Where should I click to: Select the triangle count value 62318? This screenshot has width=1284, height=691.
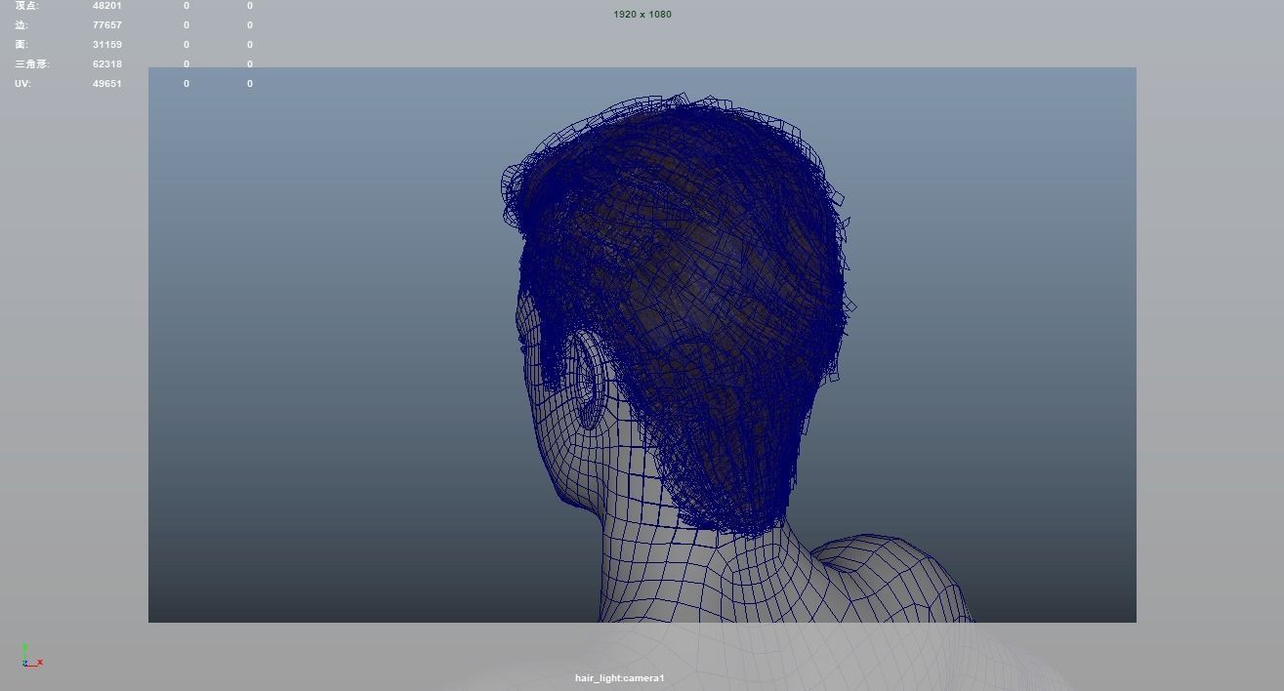point(107,64)
